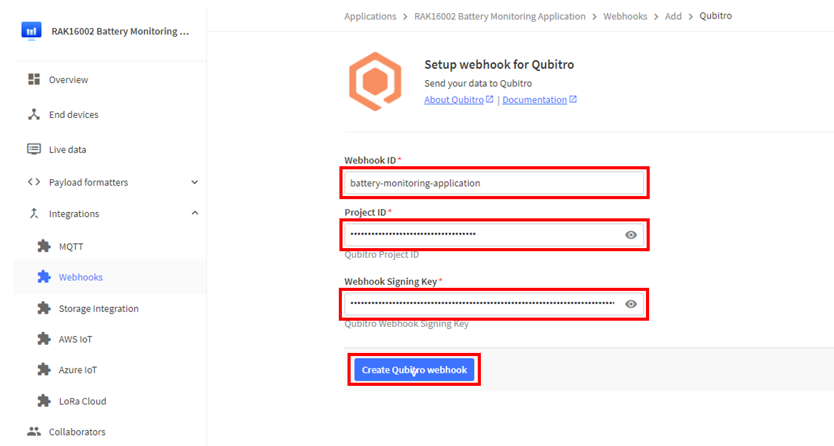Show the Webhook Signing Key value
834x446 pixels.
click(x=631, y=304)
